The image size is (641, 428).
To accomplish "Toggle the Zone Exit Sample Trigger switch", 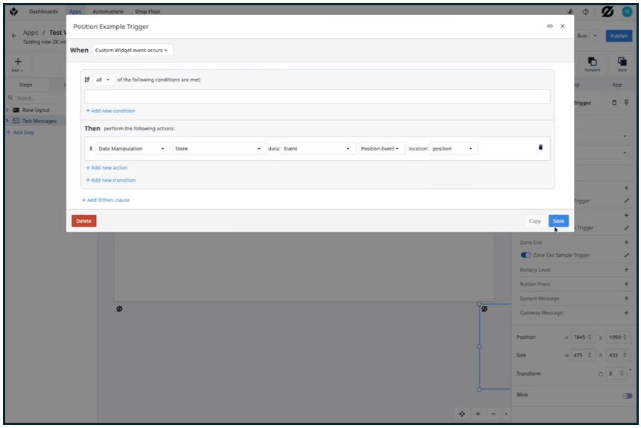I will [x=526, y=255].
